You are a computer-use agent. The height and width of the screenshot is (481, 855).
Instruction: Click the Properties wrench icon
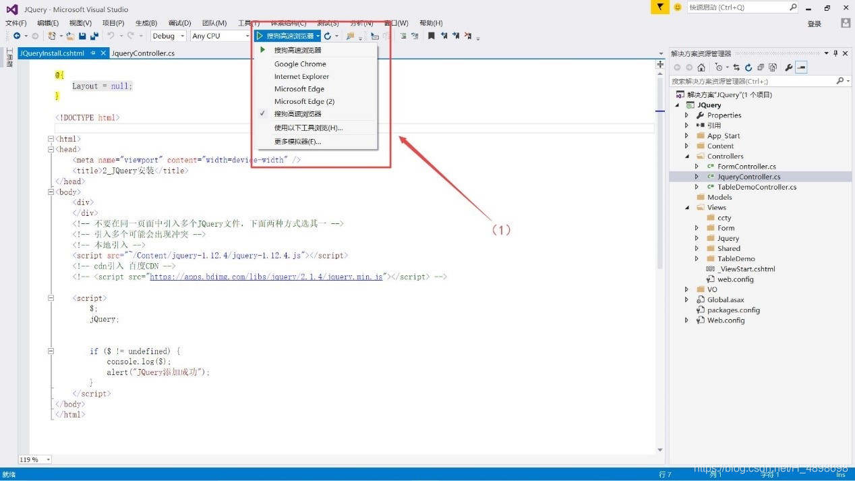pos(788,67)
